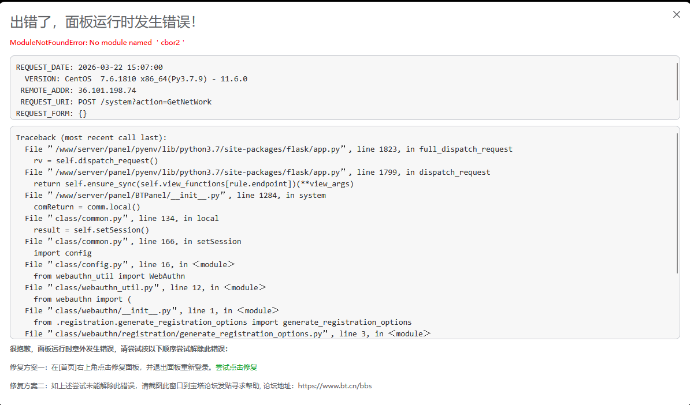Image resolution: width=690 pixels, height=405 pixels.
Task: Click the REQUEST_FORM line
Action: click(51, 114)
